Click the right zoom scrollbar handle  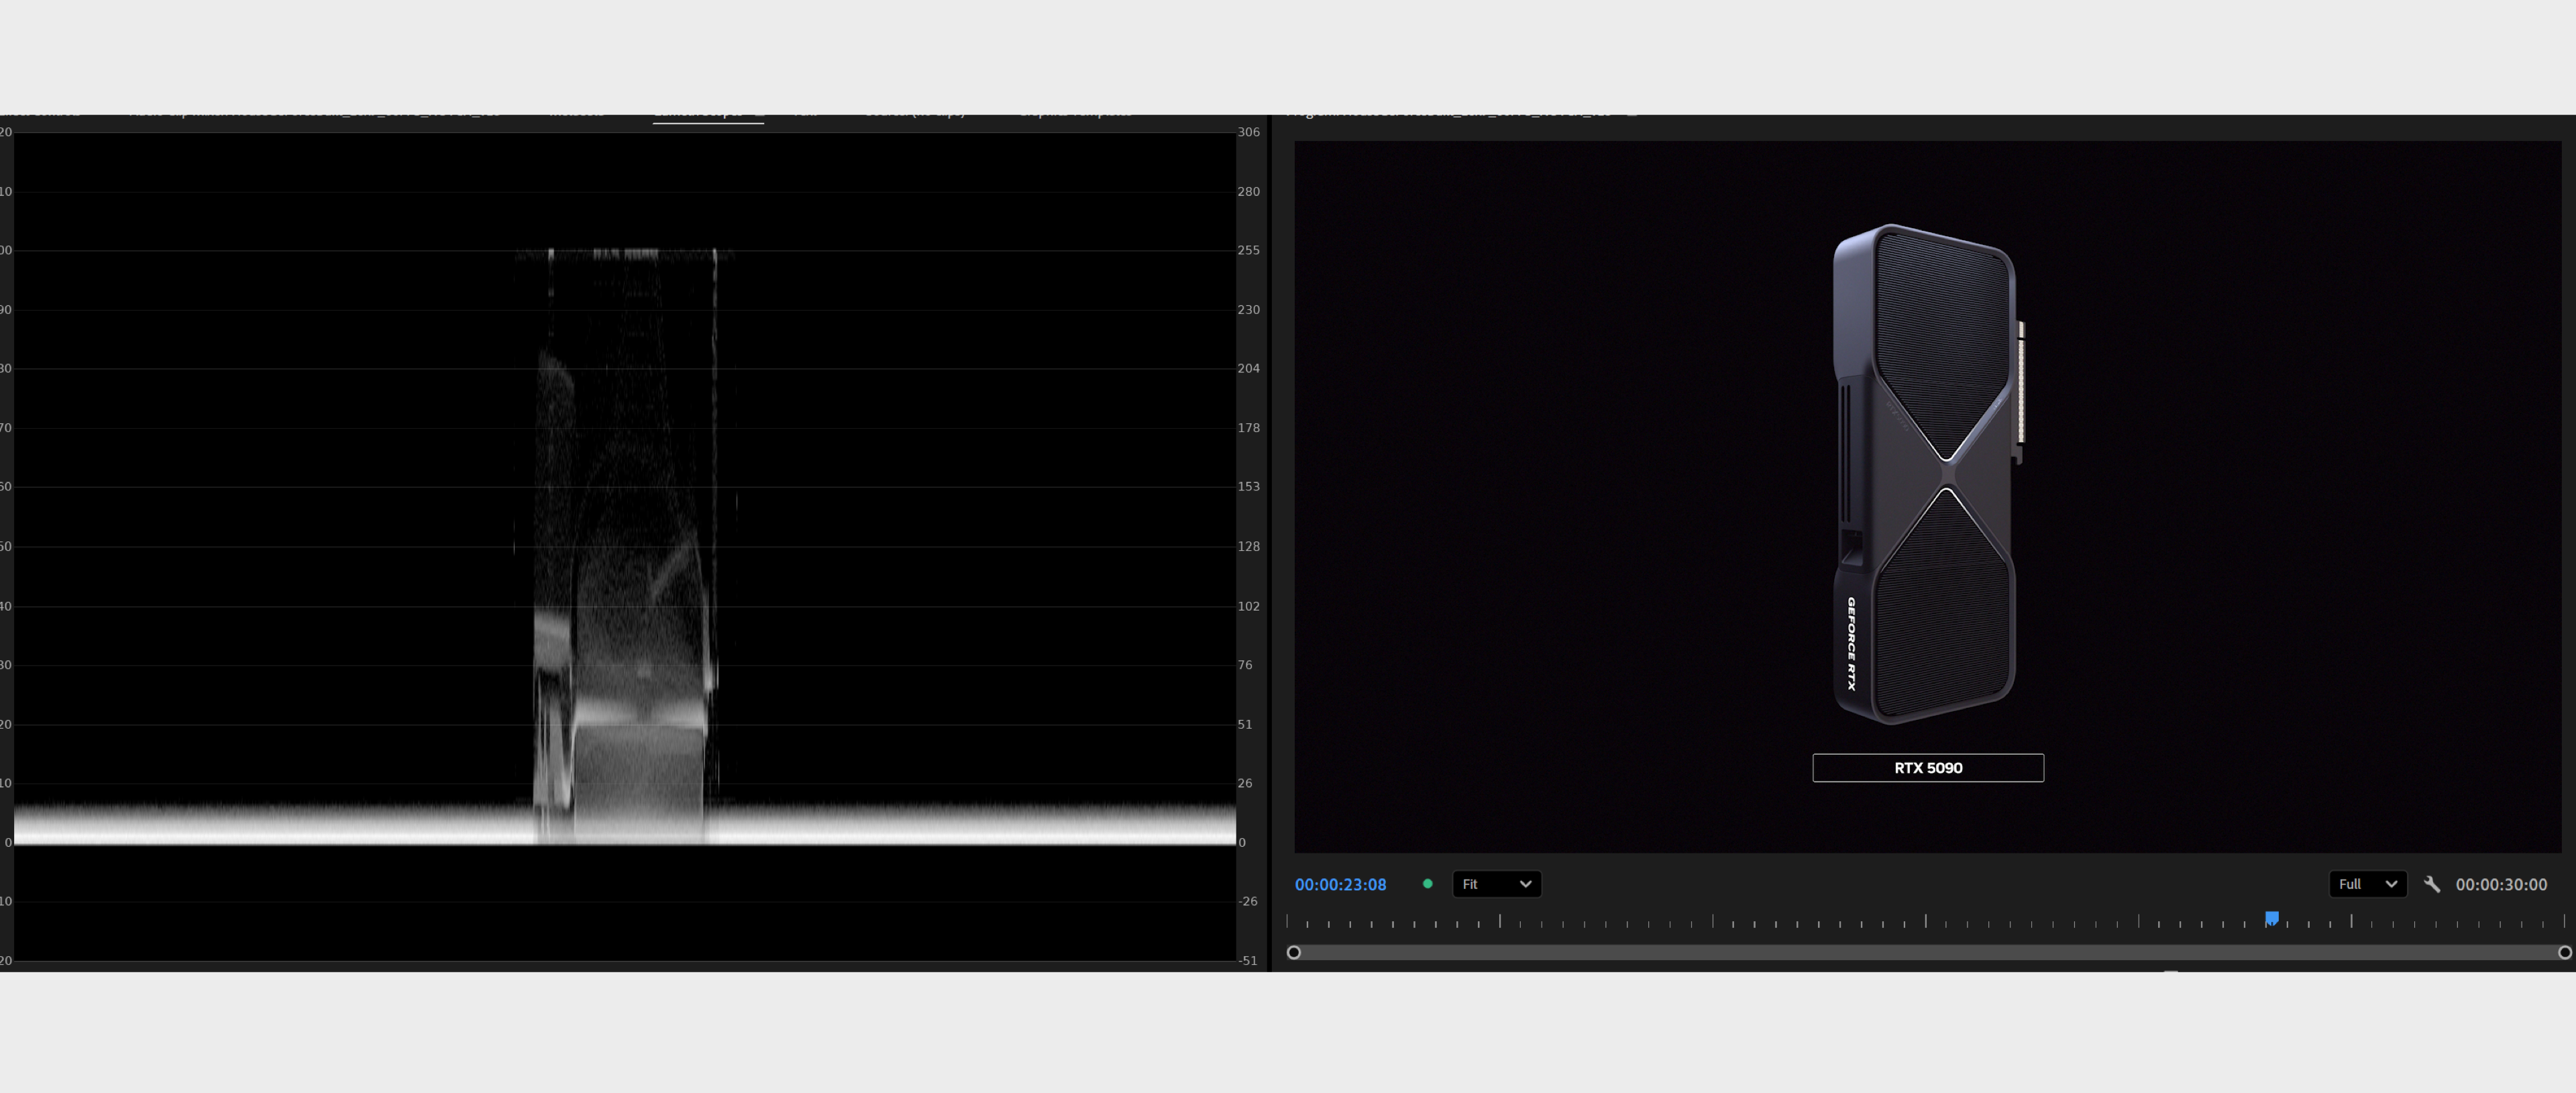pos(2564,952)
